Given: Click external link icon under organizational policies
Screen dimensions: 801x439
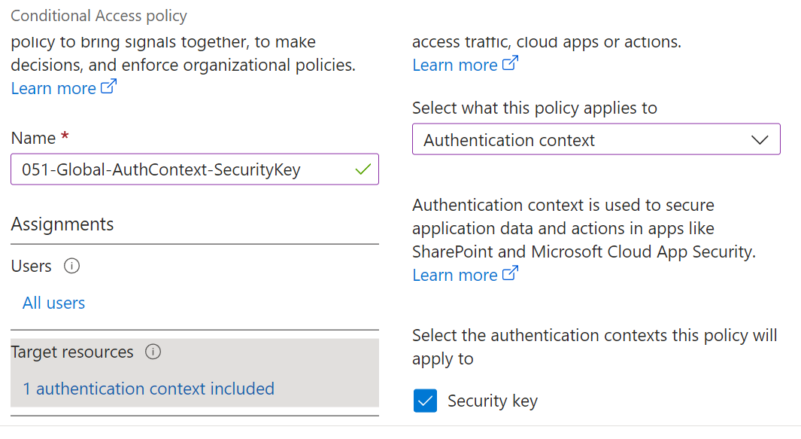Looking at the screenshot, I should point(109,87).
